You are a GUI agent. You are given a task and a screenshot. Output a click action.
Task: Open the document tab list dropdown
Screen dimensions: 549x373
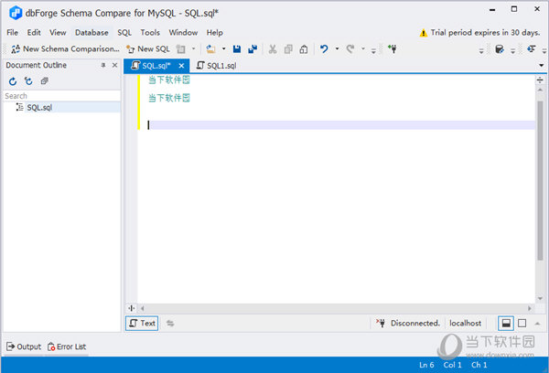[542, 66]
